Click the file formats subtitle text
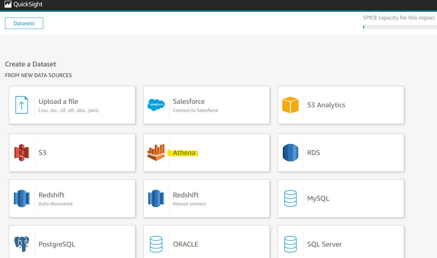 [68, 110]
